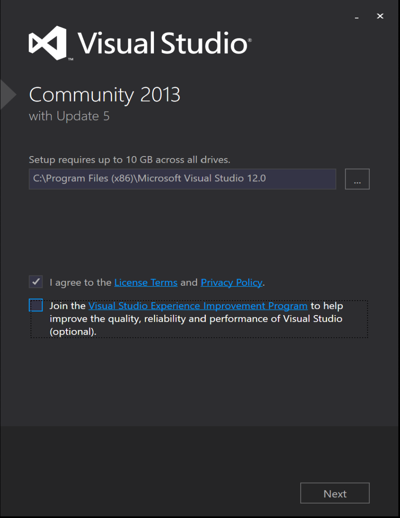Open folder browser with ellipsis button
Screen dimensions: 400x518
click(357, 179)
